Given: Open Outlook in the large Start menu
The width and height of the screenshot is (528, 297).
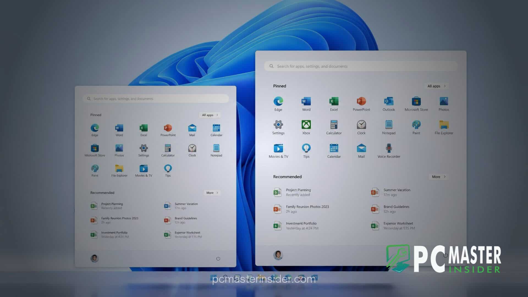Looking at the screenshot, I should [389, 104].
